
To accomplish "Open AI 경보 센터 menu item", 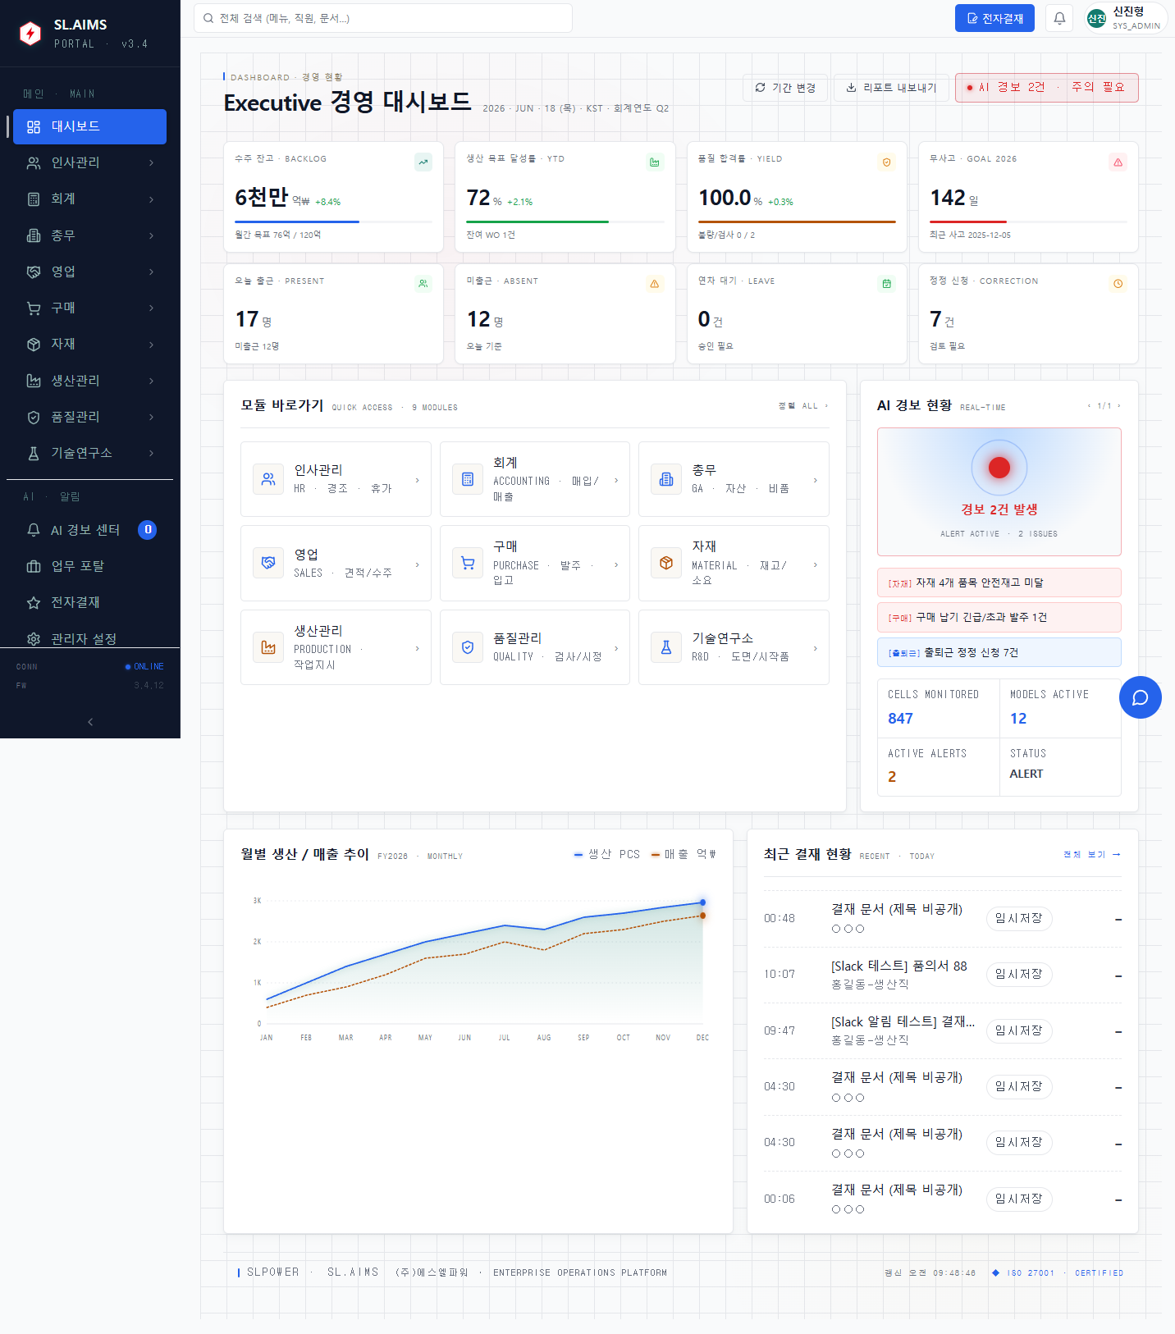I will coord(90,530).
